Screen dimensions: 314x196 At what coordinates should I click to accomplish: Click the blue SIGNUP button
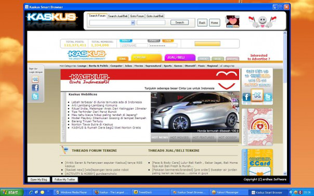[126, 41]
